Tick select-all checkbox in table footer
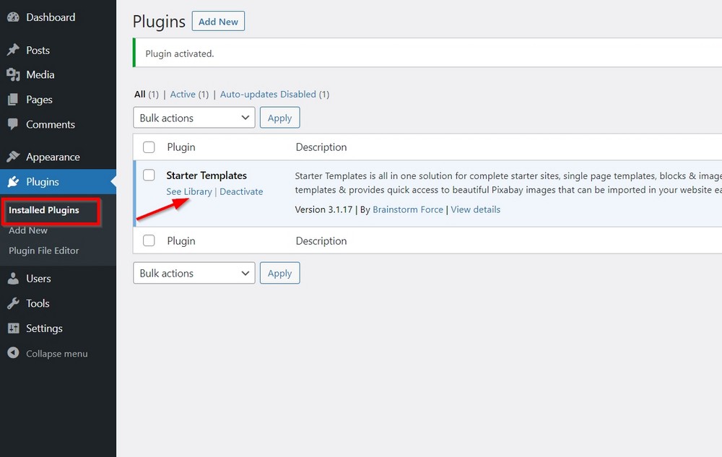722x457 pixels. point(149,240)
